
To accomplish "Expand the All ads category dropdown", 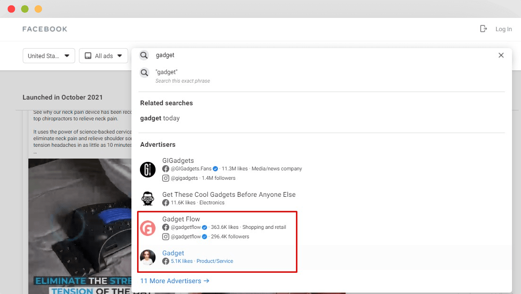I will tap(104, 56).
